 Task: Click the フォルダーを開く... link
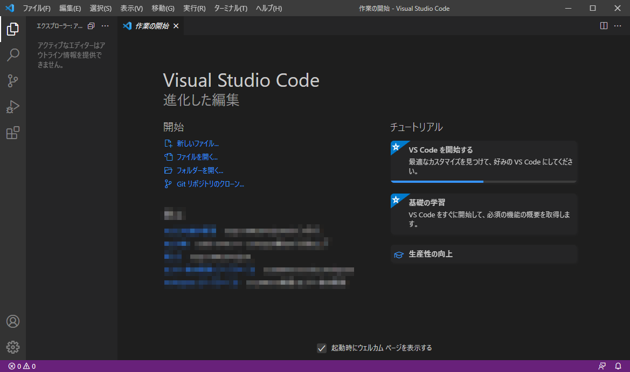(x=200, y=170)
